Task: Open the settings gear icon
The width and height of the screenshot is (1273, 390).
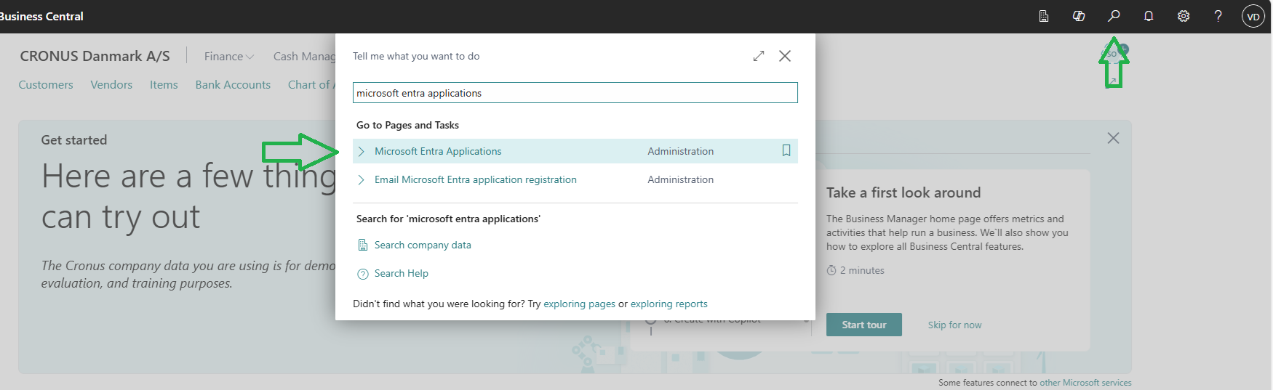Action: [1184, 16]
